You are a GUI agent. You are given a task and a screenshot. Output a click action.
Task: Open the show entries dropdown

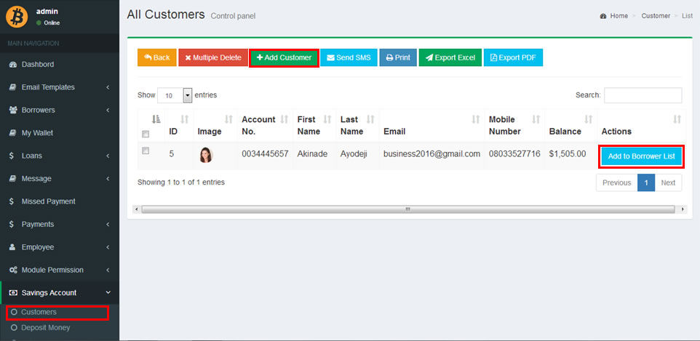coord(187,95)
